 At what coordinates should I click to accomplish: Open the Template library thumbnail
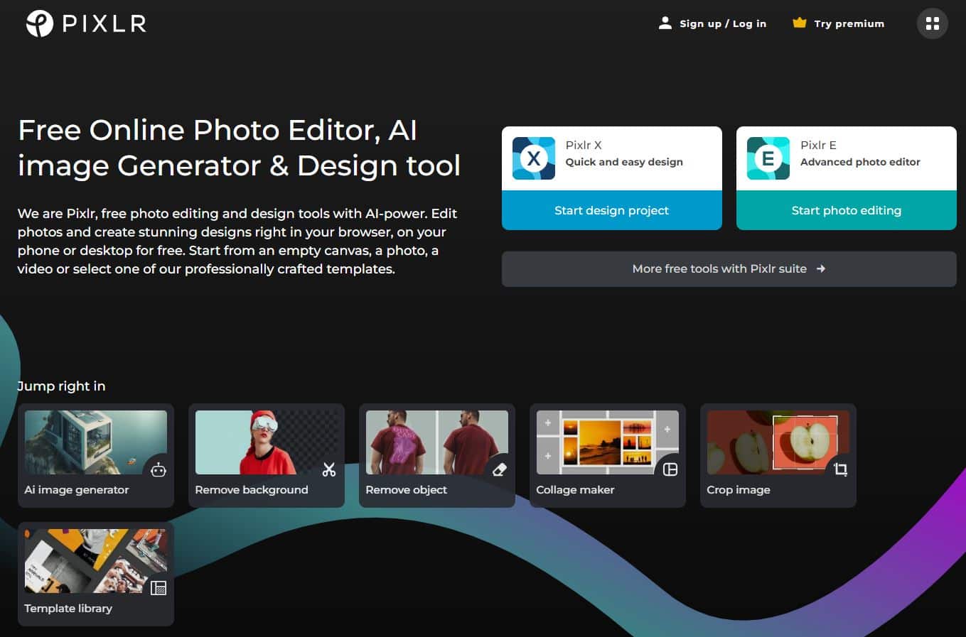96,561
